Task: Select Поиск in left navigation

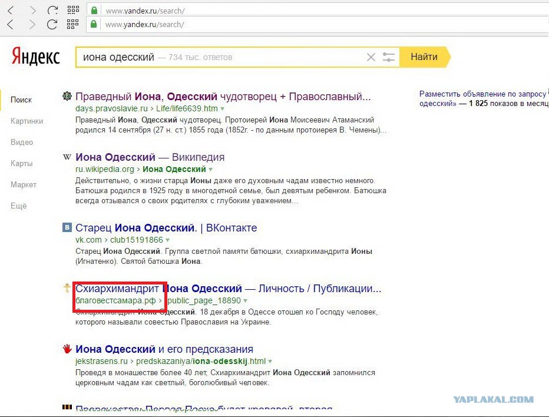Action: pyautogui.click(x=21, y=100)
